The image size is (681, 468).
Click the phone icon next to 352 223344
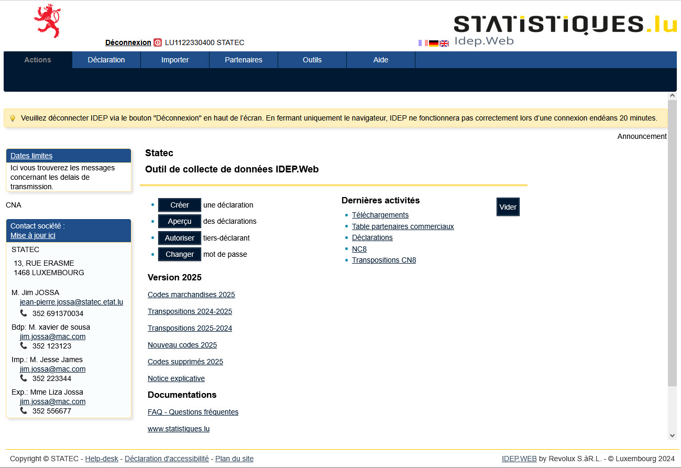[24, 378]
